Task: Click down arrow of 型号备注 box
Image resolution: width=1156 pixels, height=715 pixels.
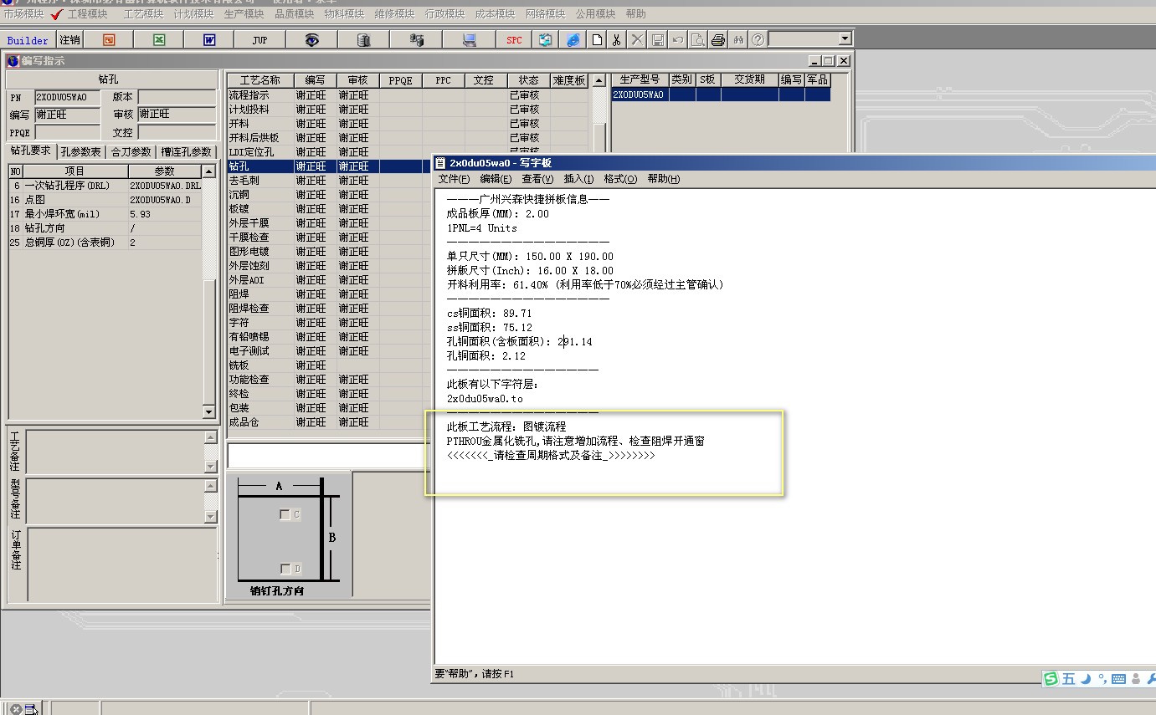Action: click(210, 517)
